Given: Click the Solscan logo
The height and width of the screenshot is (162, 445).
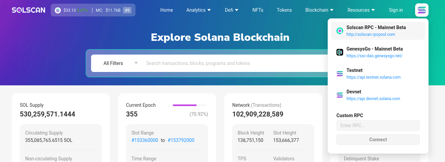Looking at the screenshot, I should point(29,10).
